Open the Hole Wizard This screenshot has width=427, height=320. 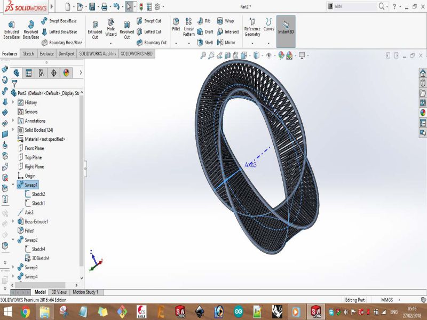point(111,28)
